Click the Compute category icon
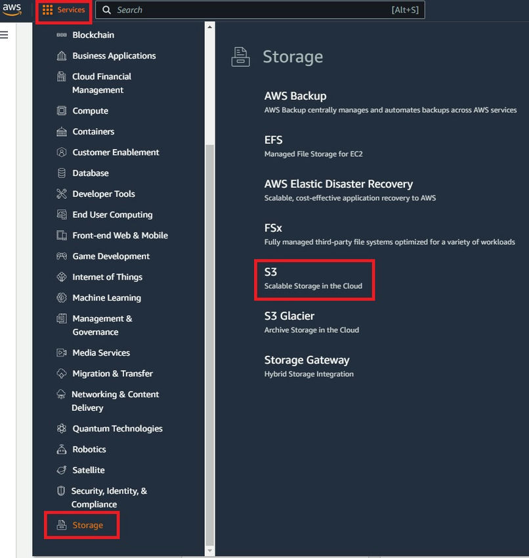 [x=62, y=111]
